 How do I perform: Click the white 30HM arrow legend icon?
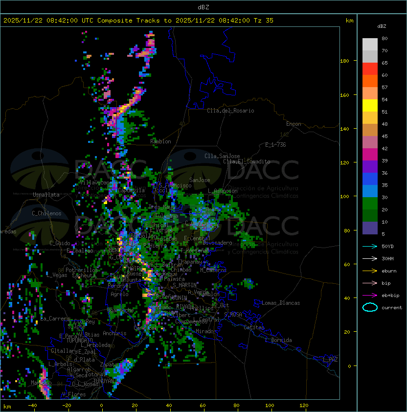pos(370,259)
